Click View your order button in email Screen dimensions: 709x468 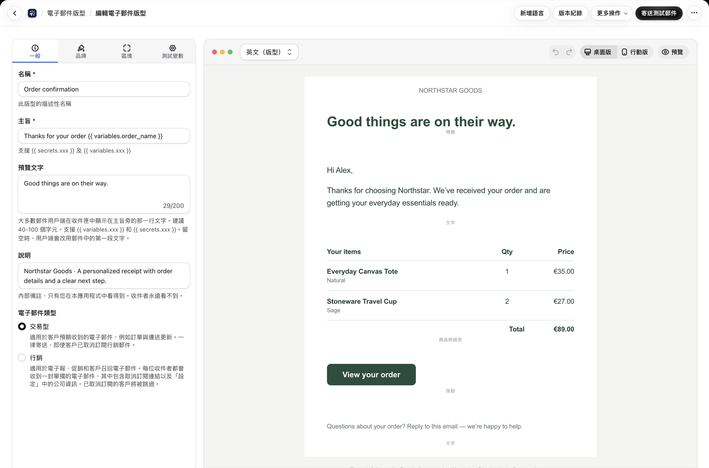point(371,374)
